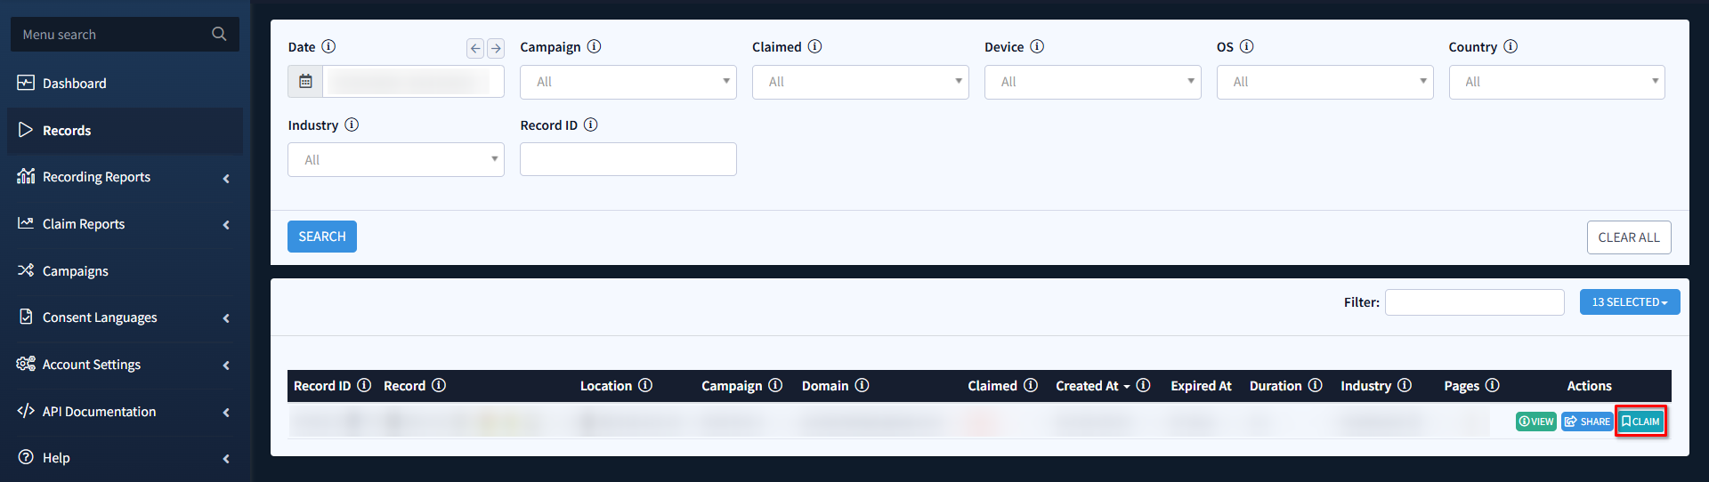1709x482 pixels.
Task: Open the Industry filter dropdown
Action: point(395,160)
